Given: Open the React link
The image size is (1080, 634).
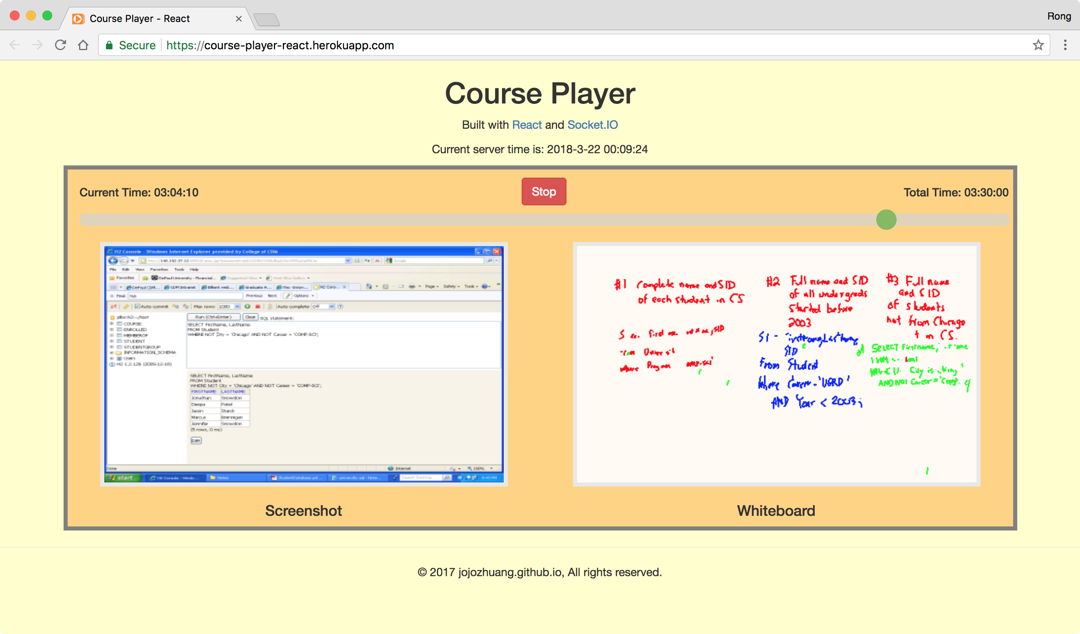Looking at the screenshot, I should pyautogui.click(x=527, y=125).
